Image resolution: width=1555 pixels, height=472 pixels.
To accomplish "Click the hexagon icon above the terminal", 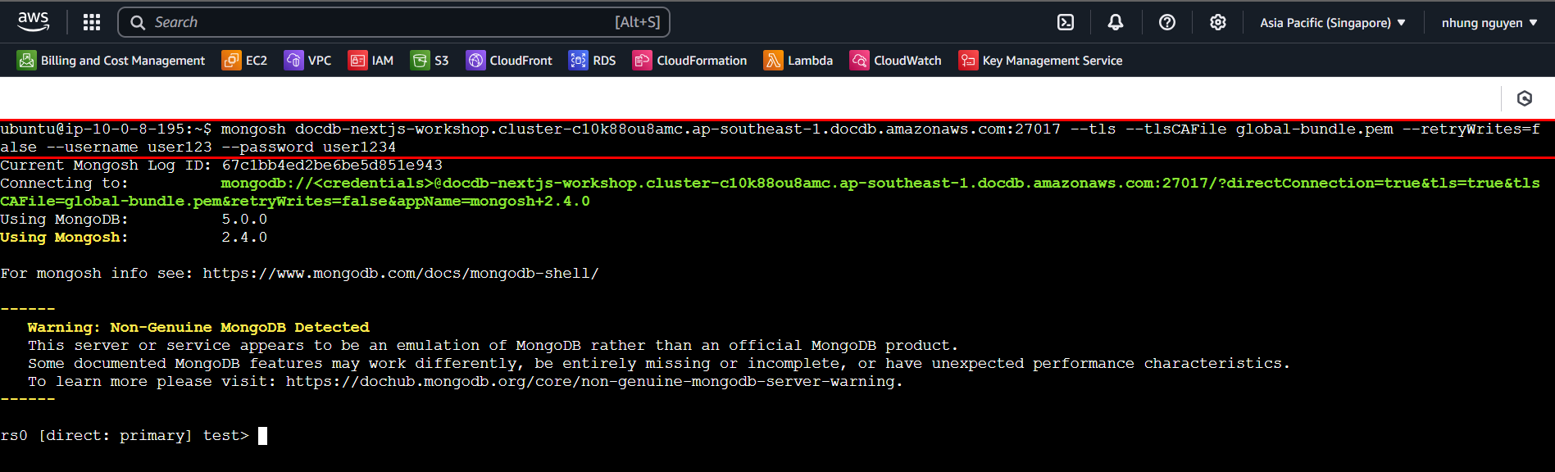I will (1525, 98).
